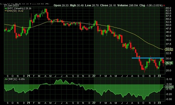Click the 45.0 price axis label
This screenshot has height=105, width=175.
click(x=168, y=32)
